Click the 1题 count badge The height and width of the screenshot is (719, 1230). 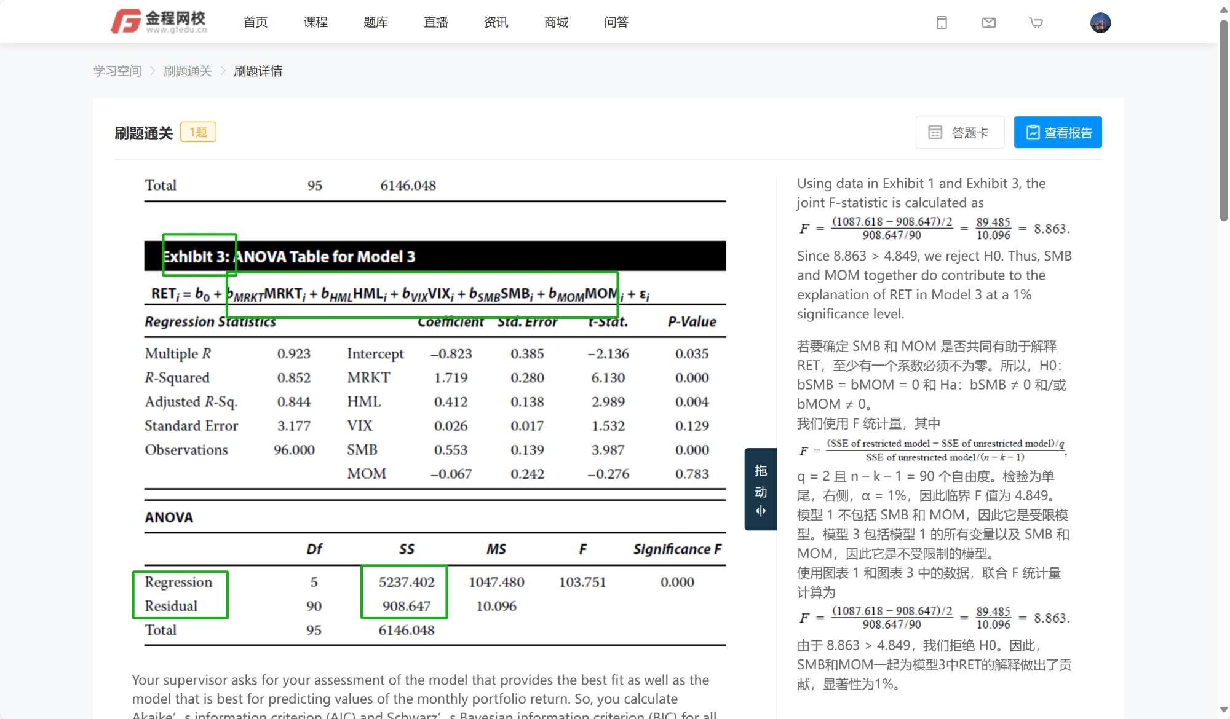(198, 132)
